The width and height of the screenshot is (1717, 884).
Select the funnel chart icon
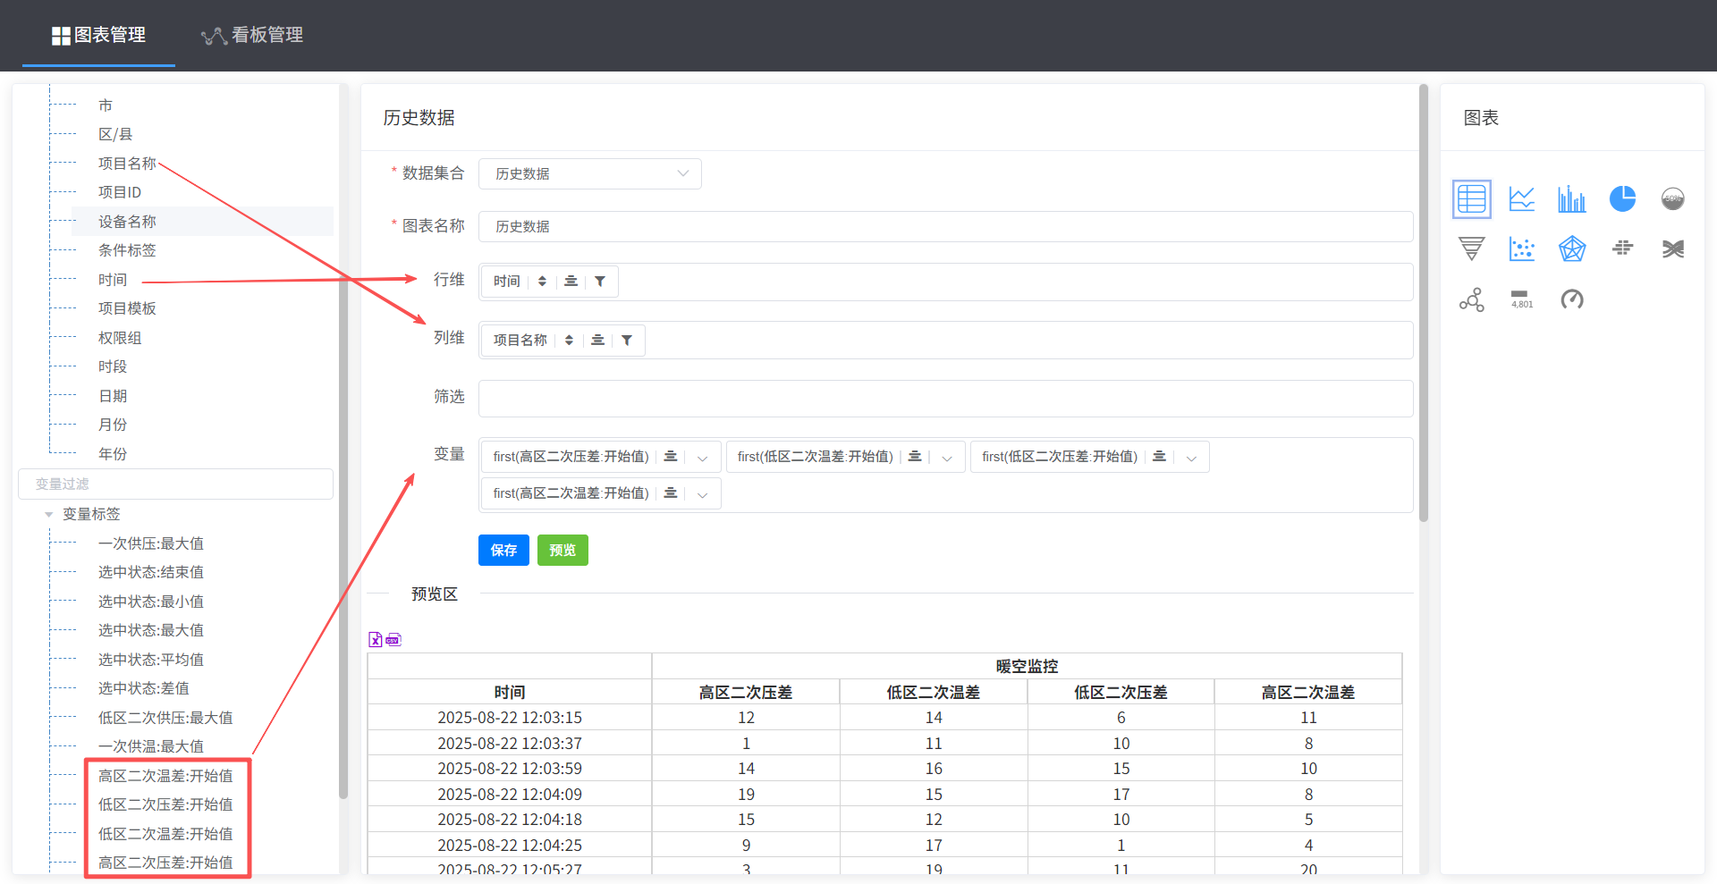click(x=1471, y=248)
